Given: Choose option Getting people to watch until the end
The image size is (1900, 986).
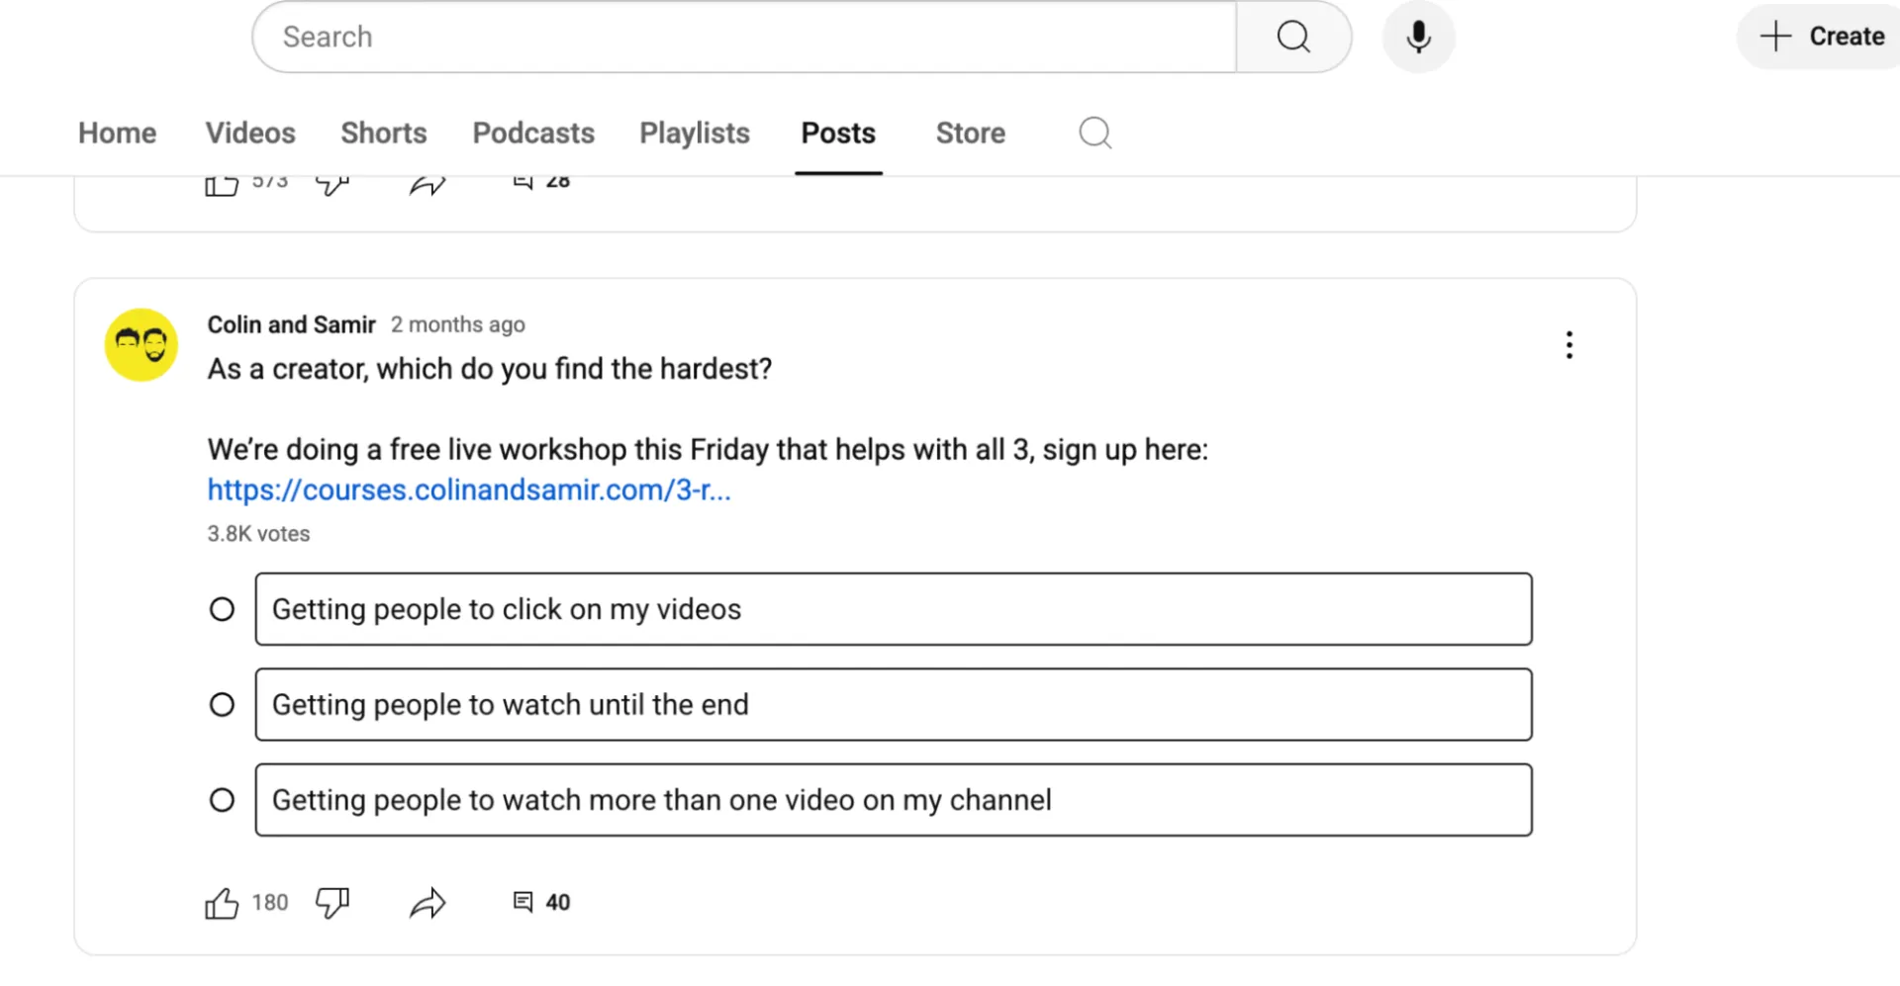Looking at the screenshot, I should [x=894, y=704].
